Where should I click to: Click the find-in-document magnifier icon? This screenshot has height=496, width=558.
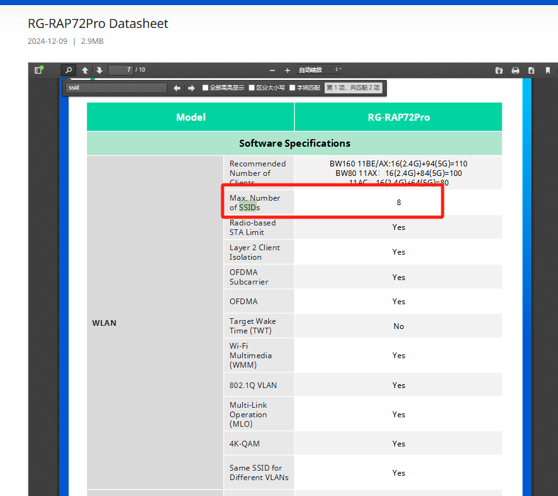(68, 70)
